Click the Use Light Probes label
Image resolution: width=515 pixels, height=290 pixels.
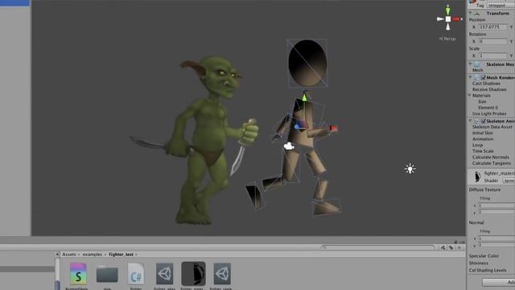(x=489, y=114)
